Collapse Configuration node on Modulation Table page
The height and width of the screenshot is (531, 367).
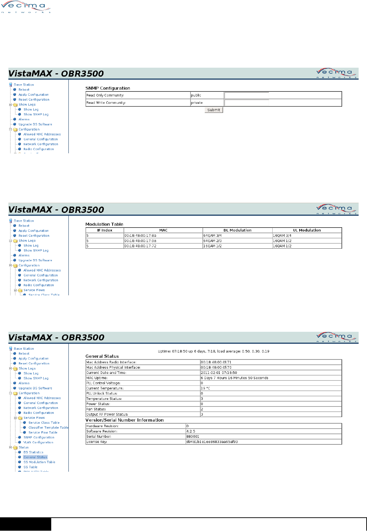click(10, 265)
